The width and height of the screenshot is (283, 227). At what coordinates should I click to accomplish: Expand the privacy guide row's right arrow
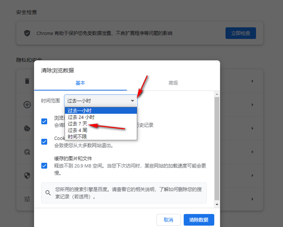(252, 105)
